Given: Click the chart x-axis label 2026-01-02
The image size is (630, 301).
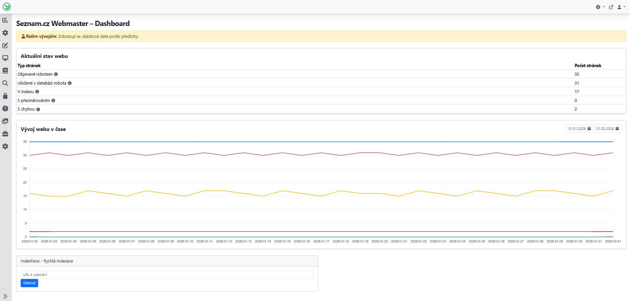Looking at the screenshot, I should [x=30, y=241].
